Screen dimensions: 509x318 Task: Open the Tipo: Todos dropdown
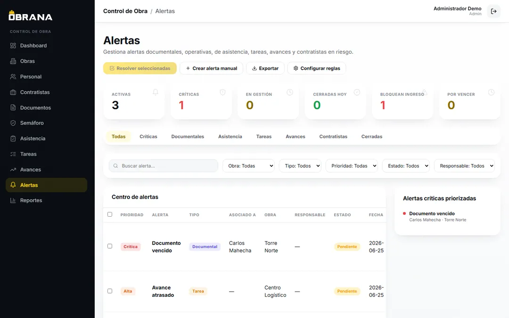(x=300, y=166)
